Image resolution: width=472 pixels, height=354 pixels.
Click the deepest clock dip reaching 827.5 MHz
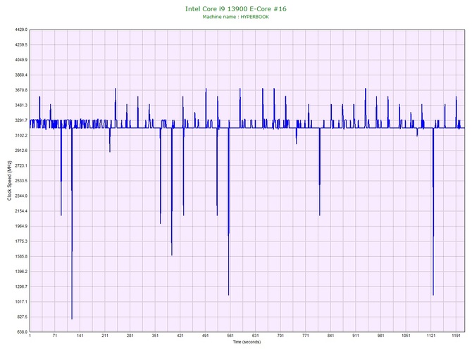click(x=72, y=318)
